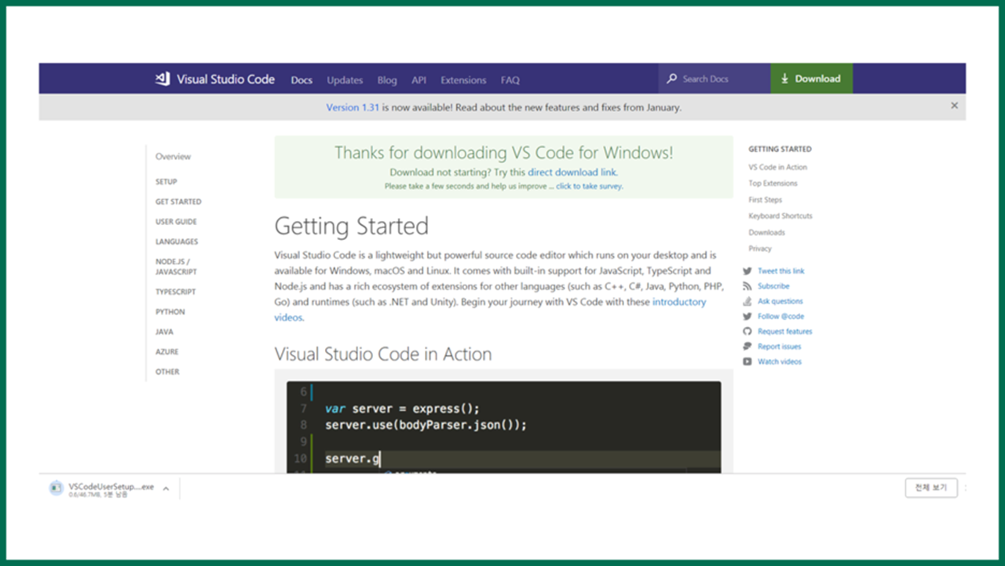Image resolution: width=1005 pixels, height=566 pixels.
Task: Dismiss the version banner with the X
Action: click(x=955, y=105)
